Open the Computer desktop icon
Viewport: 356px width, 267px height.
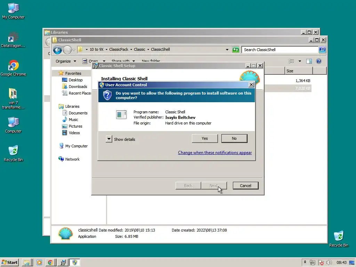pyautogui.click(x=13, y=125)
